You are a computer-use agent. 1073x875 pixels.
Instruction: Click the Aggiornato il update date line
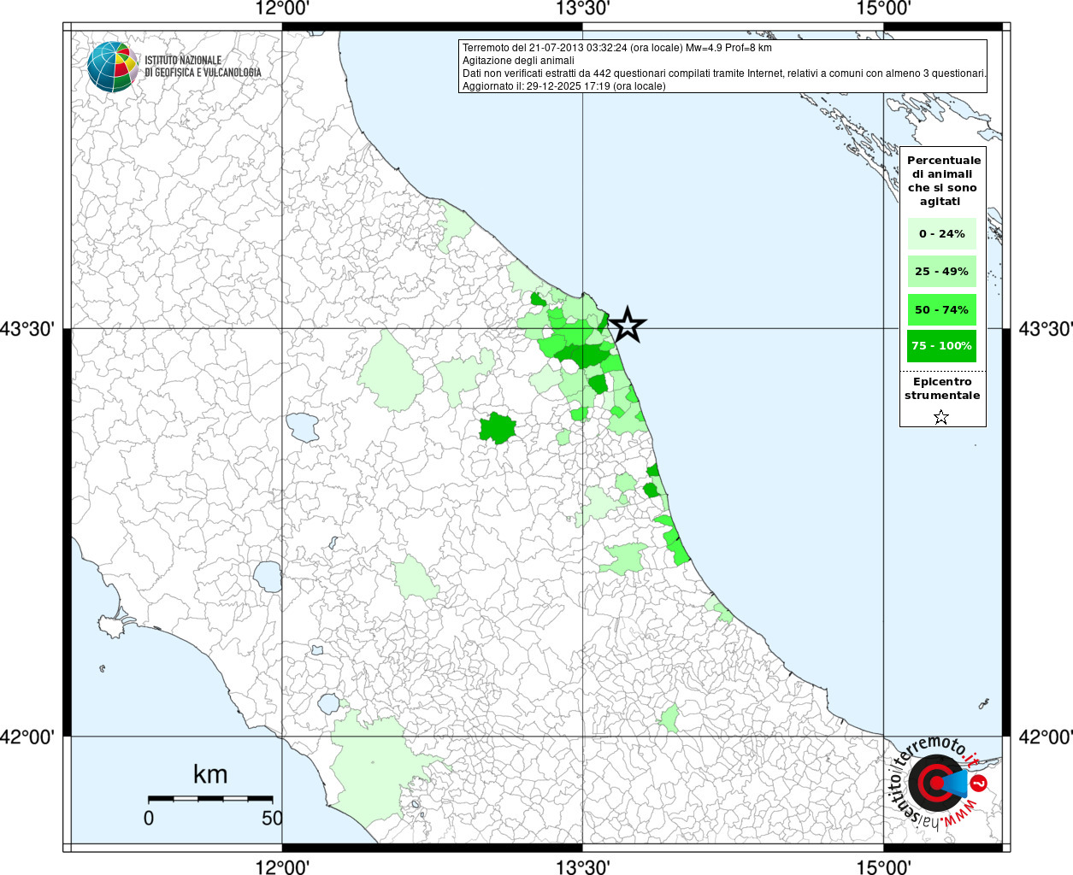tap(563, 86)
